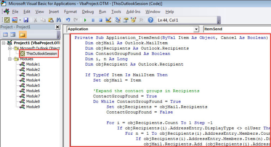Save the VBA project with the floppy icon
This screenshot has width=271, height=147.
[26, 20]
